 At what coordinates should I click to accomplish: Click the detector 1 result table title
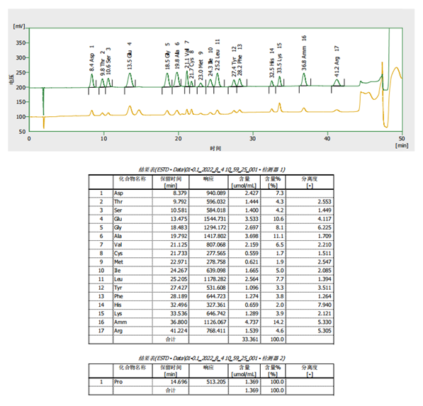(211, 169)
